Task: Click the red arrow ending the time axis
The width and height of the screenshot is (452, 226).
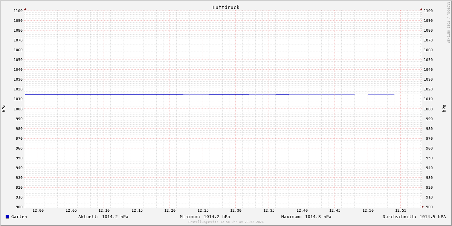Action: tap(423, 207)
